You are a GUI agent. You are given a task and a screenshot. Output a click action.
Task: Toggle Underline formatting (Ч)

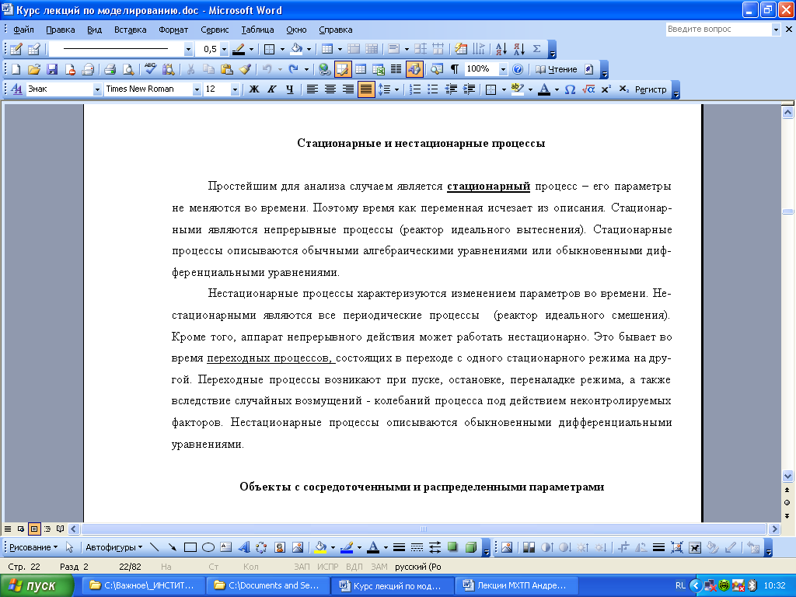(289, 89)
